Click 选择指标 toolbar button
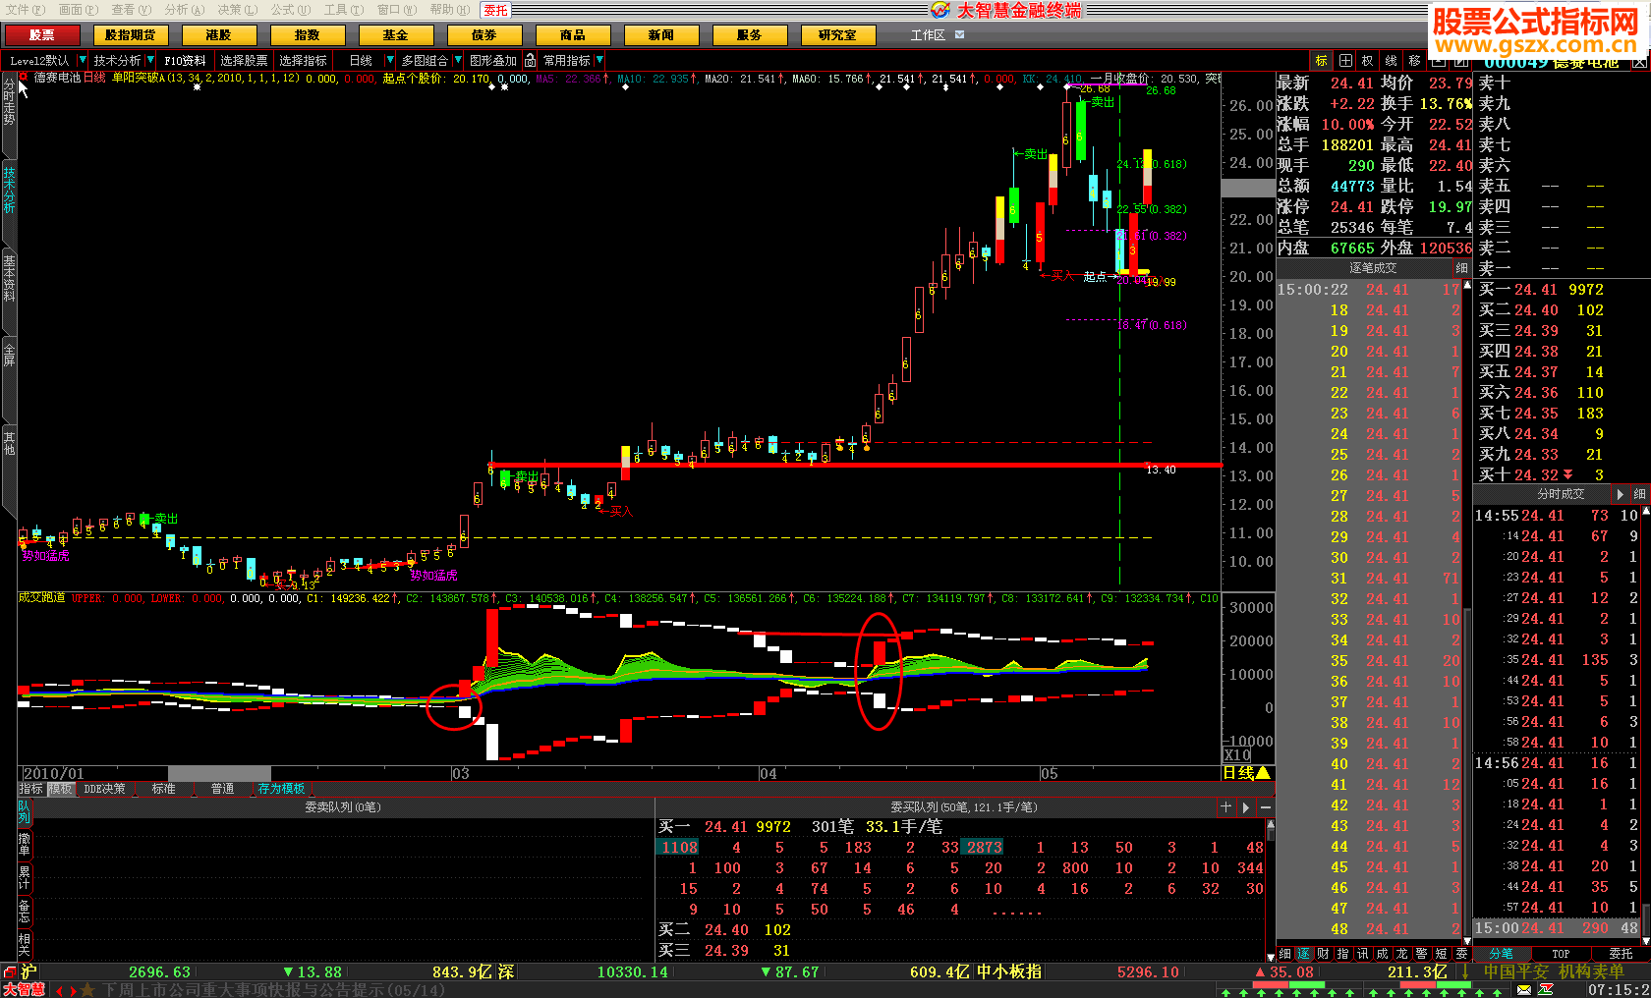 click(x=303, y=61)
